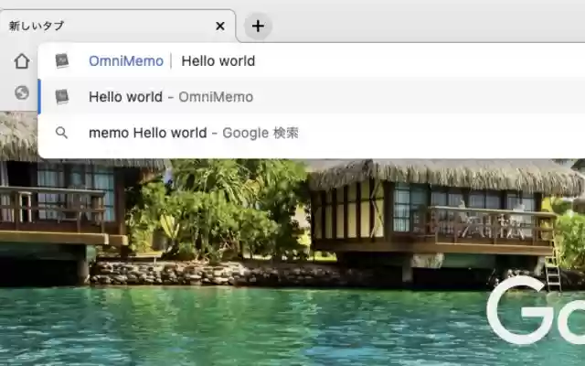Open the browser Home button
This screenshot has width=585, height=366.
pos(22,61)
